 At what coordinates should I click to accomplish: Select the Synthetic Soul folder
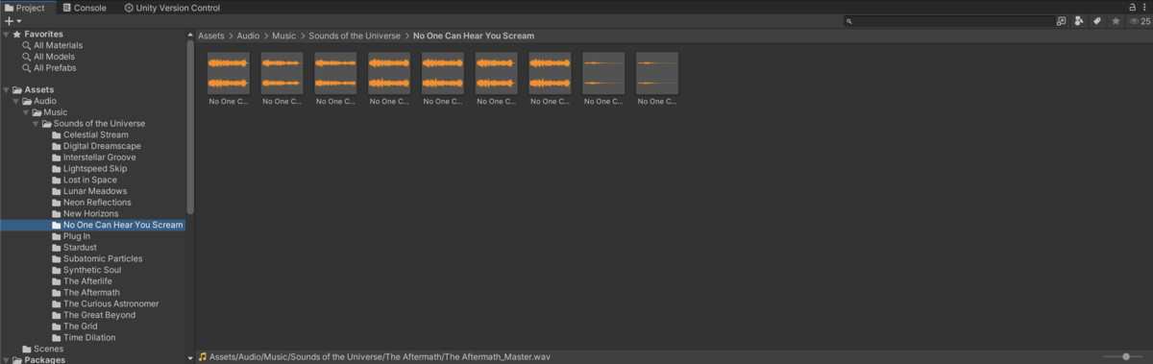coord(87,270)
